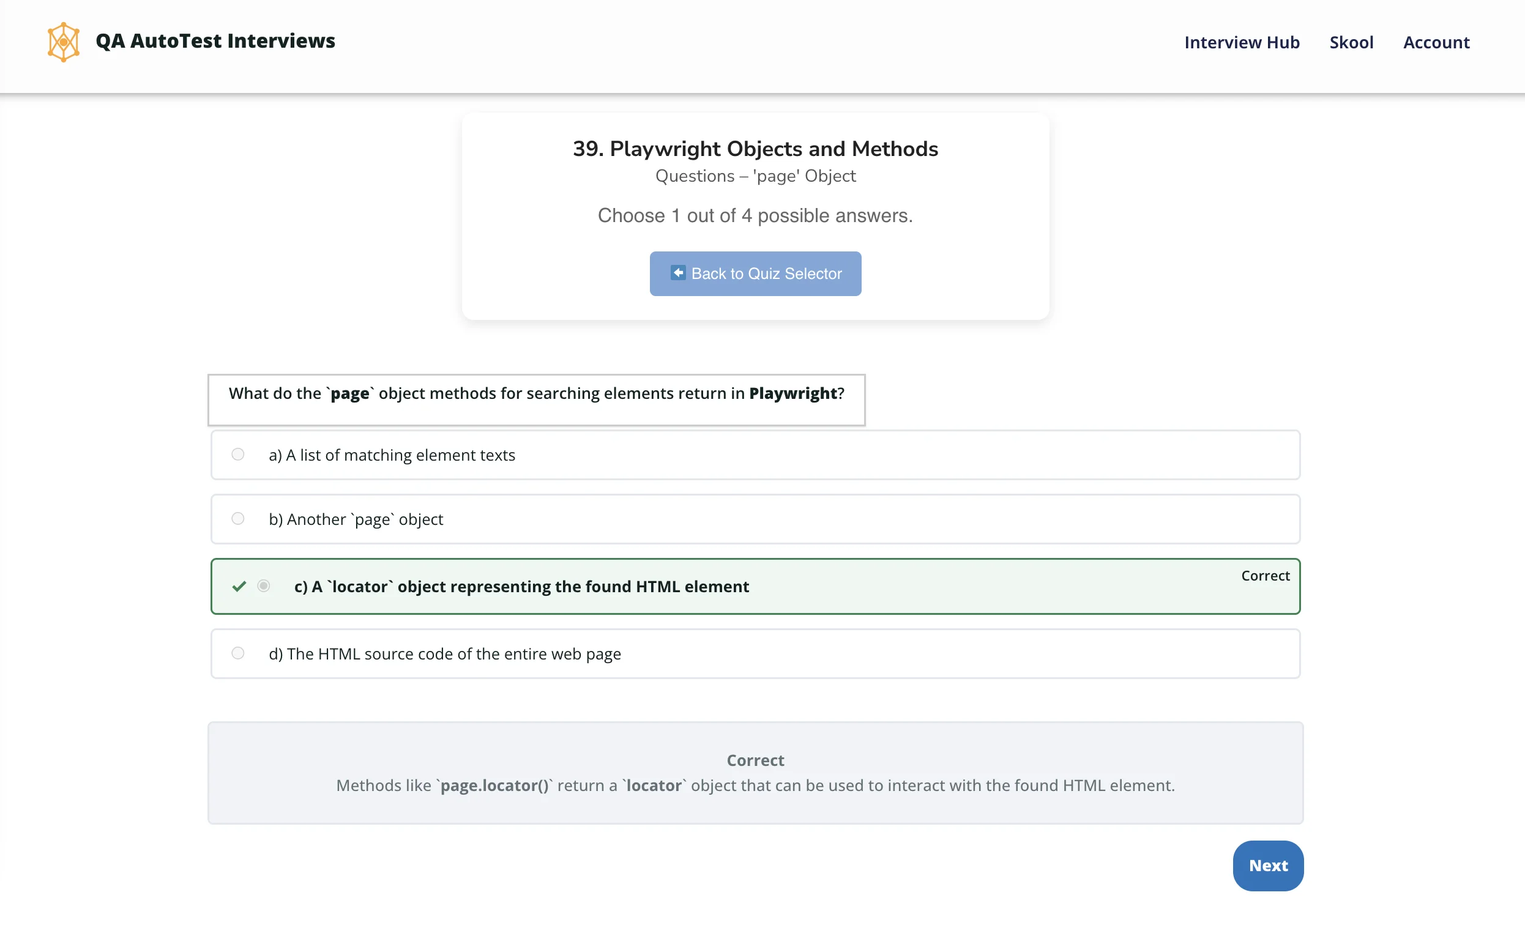Go to the Skool navigation link
Image resolution: width=1525 pixels, height=936 pixels.
[1351, 42]
